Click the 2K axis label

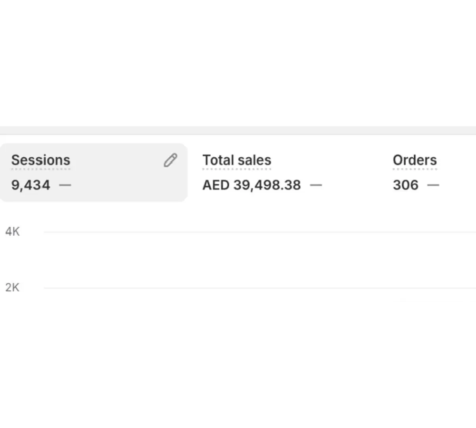point(12,287)
